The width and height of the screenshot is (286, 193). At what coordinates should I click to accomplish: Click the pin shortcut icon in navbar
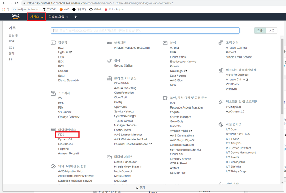[76, 17]
